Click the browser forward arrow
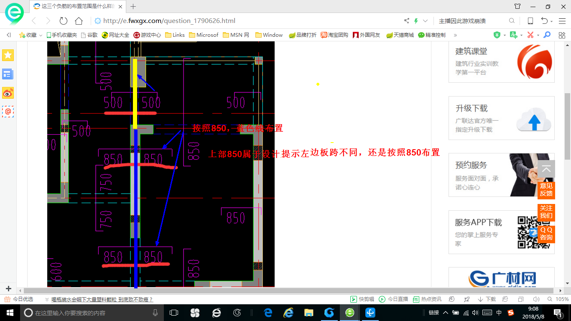571x321 pixels. (x=48, y=21)
